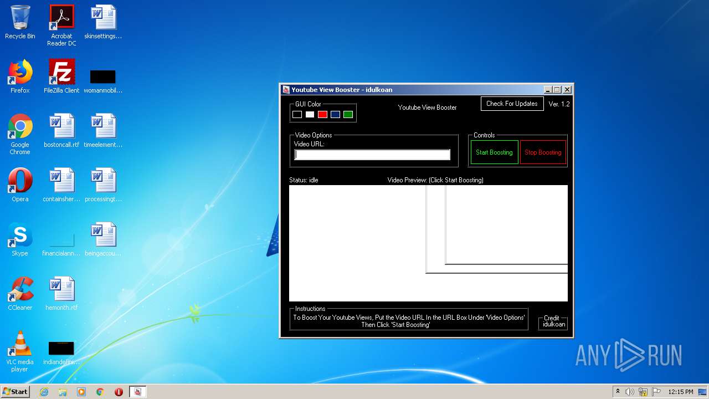Viewport: 709px width, 399px height.
Task: Open the Recycle Bin desktop icon
Action: [20, 22]
